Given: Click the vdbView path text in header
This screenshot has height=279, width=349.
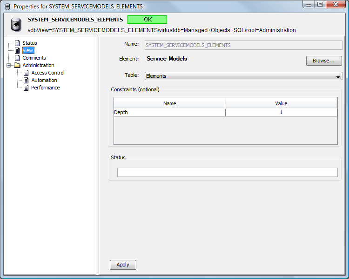Looking at the screenshot, I should click(x=161, y=30).
